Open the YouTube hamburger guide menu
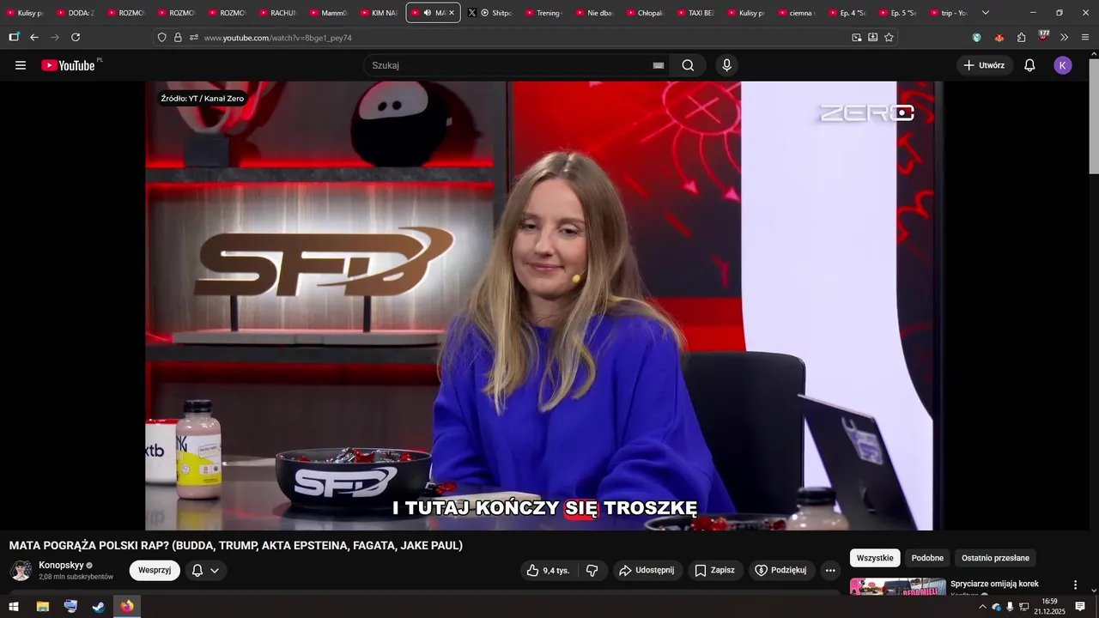This screenshot has width=1099, height=618. coord(21,65)
